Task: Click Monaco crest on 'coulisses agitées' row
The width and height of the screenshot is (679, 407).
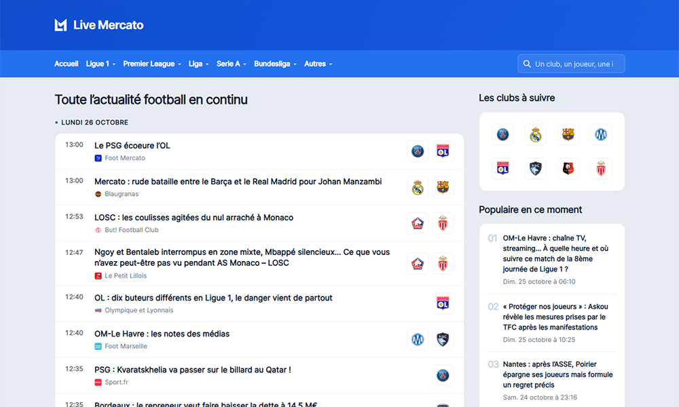Action: tap(443, 223)
